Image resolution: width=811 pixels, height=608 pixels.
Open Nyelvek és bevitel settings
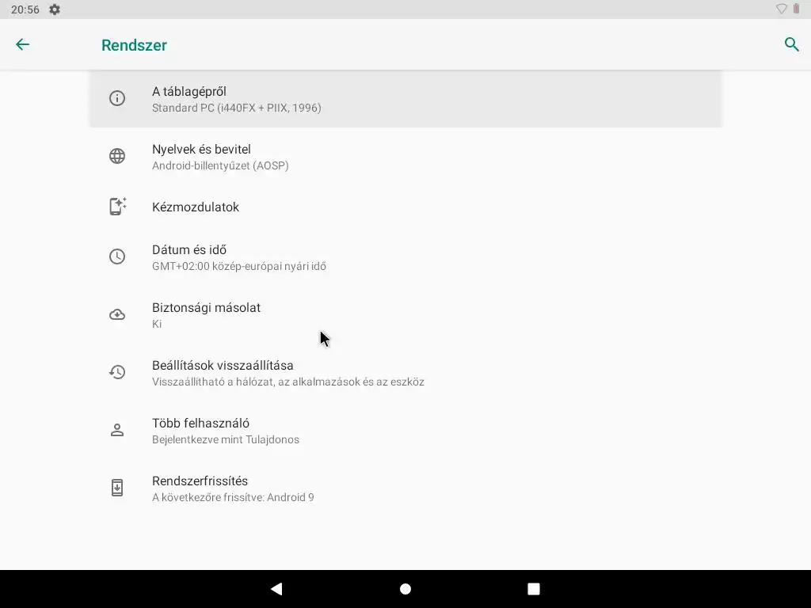pyautogui.click(x=405, y=157)
